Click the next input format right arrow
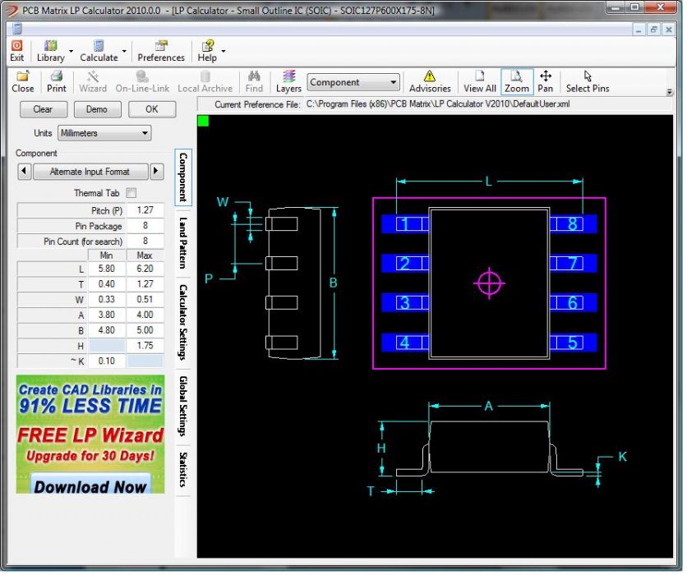Image resolution: width=687 pixels, height=575 pixels. [156, 171]
